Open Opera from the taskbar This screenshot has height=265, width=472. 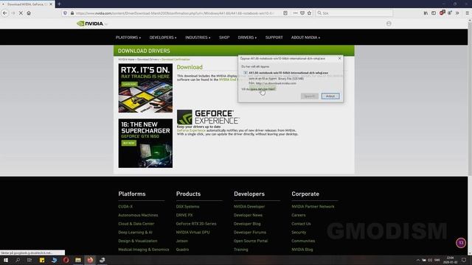(66, 260)
